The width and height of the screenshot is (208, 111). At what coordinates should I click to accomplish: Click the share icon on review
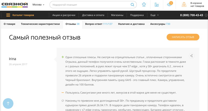(191, 56)
